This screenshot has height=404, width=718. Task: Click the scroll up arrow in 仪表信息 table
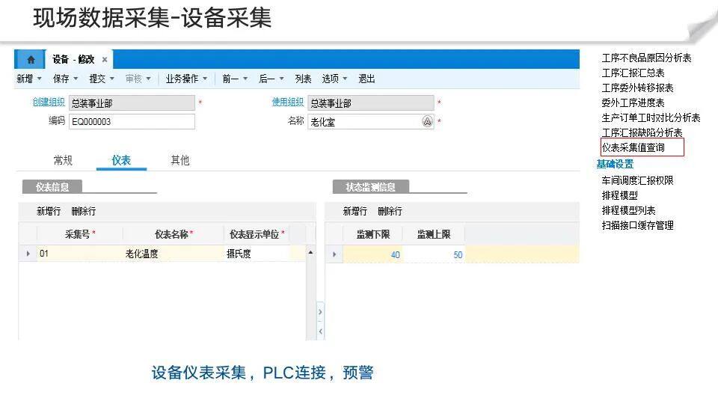[x=311, y=252]
